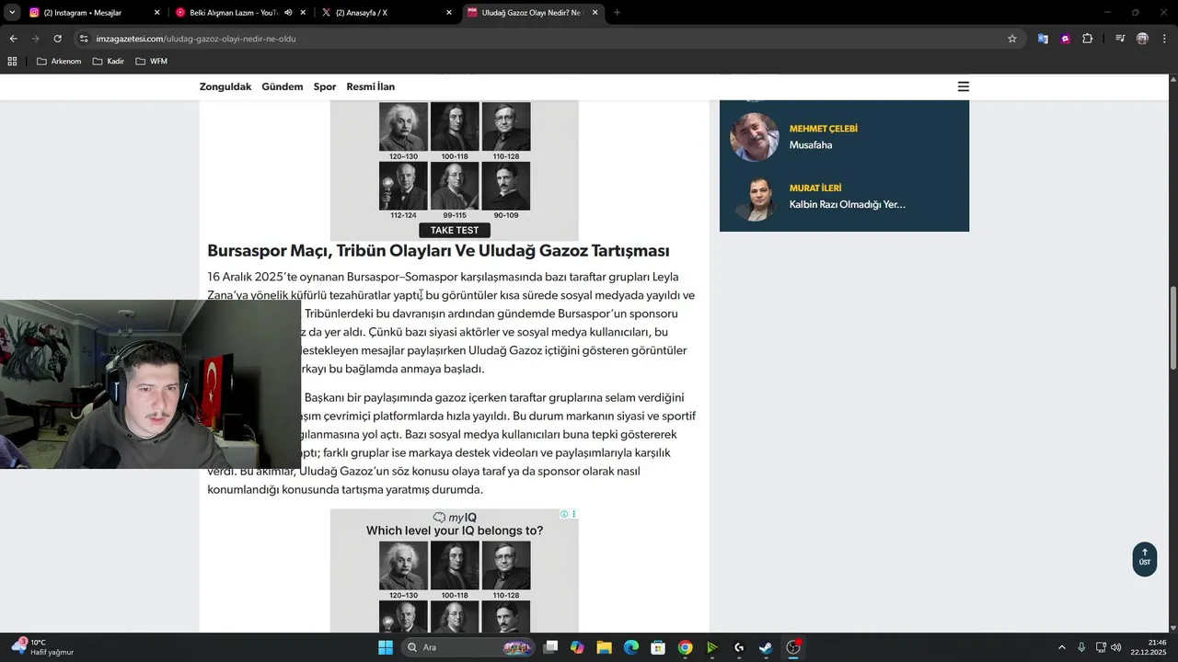Go back to previous page

pos(13,39)
